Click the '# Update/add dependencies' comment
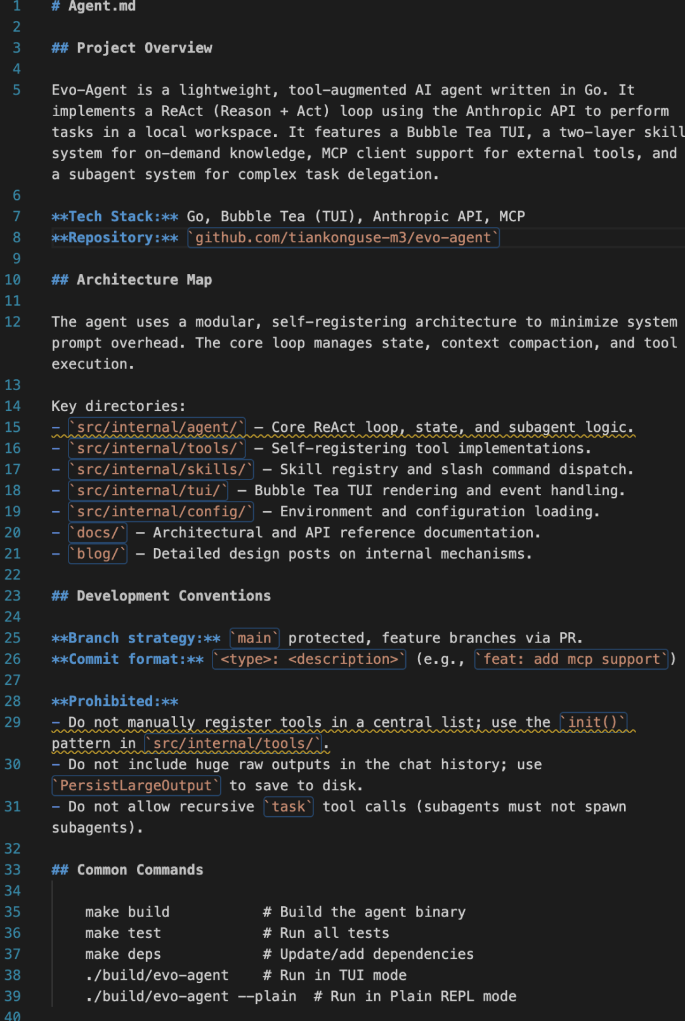 [369, 954]
